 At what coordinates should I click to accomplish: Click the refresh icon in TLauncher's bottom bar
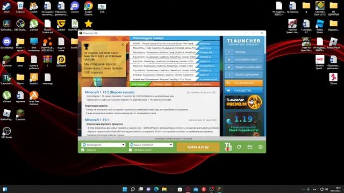coord(239,147)
